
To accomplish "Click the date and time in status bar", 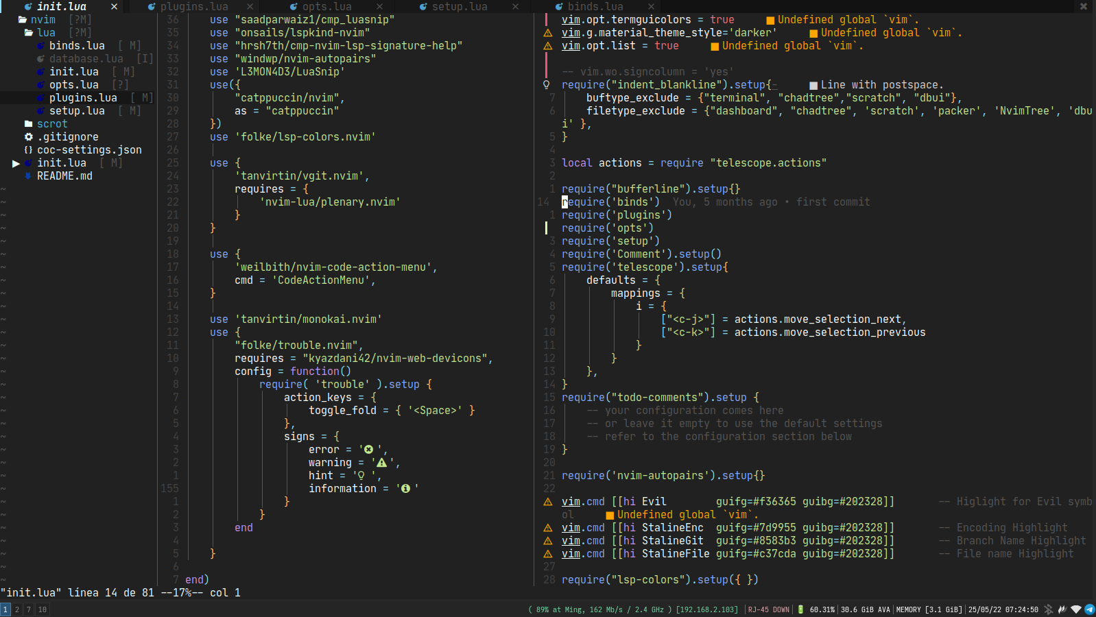I will coord(1003,609).
